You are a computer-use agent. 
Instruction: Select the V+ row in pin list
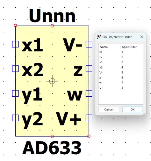(x=121, y=88)
